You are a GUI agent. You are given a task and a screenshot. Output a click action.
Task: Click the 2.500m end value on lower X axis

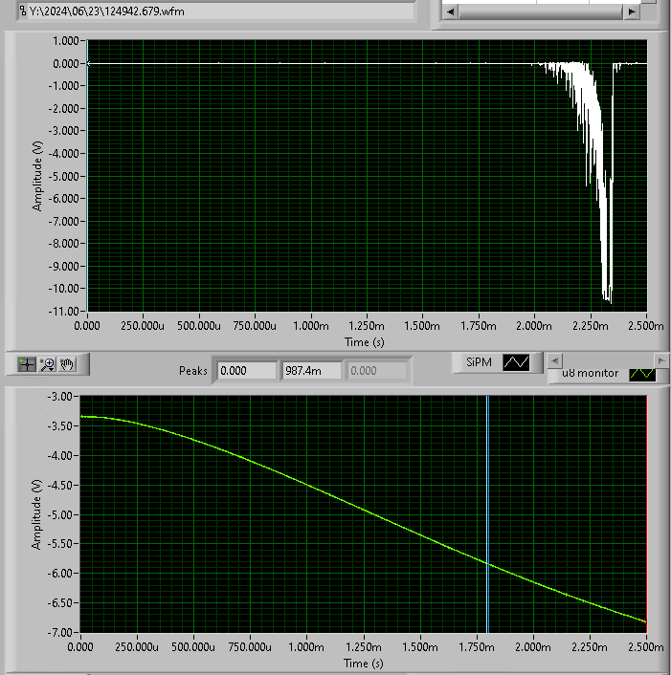(x=645, y=647)
